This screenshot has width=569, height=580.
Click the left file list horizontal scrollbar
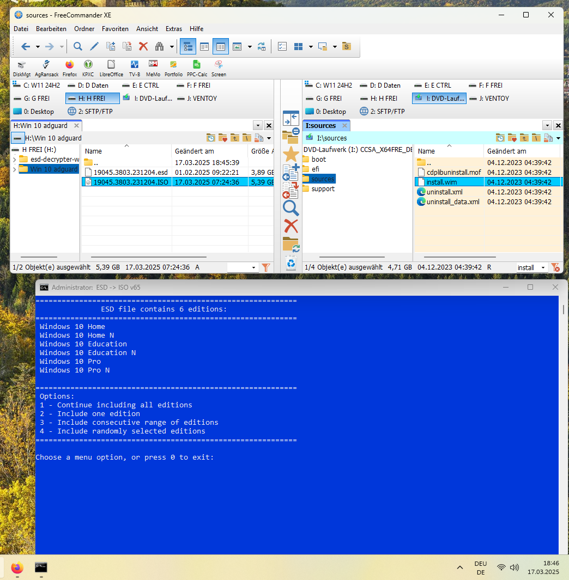pyautogui.click(x=148, y=257)
